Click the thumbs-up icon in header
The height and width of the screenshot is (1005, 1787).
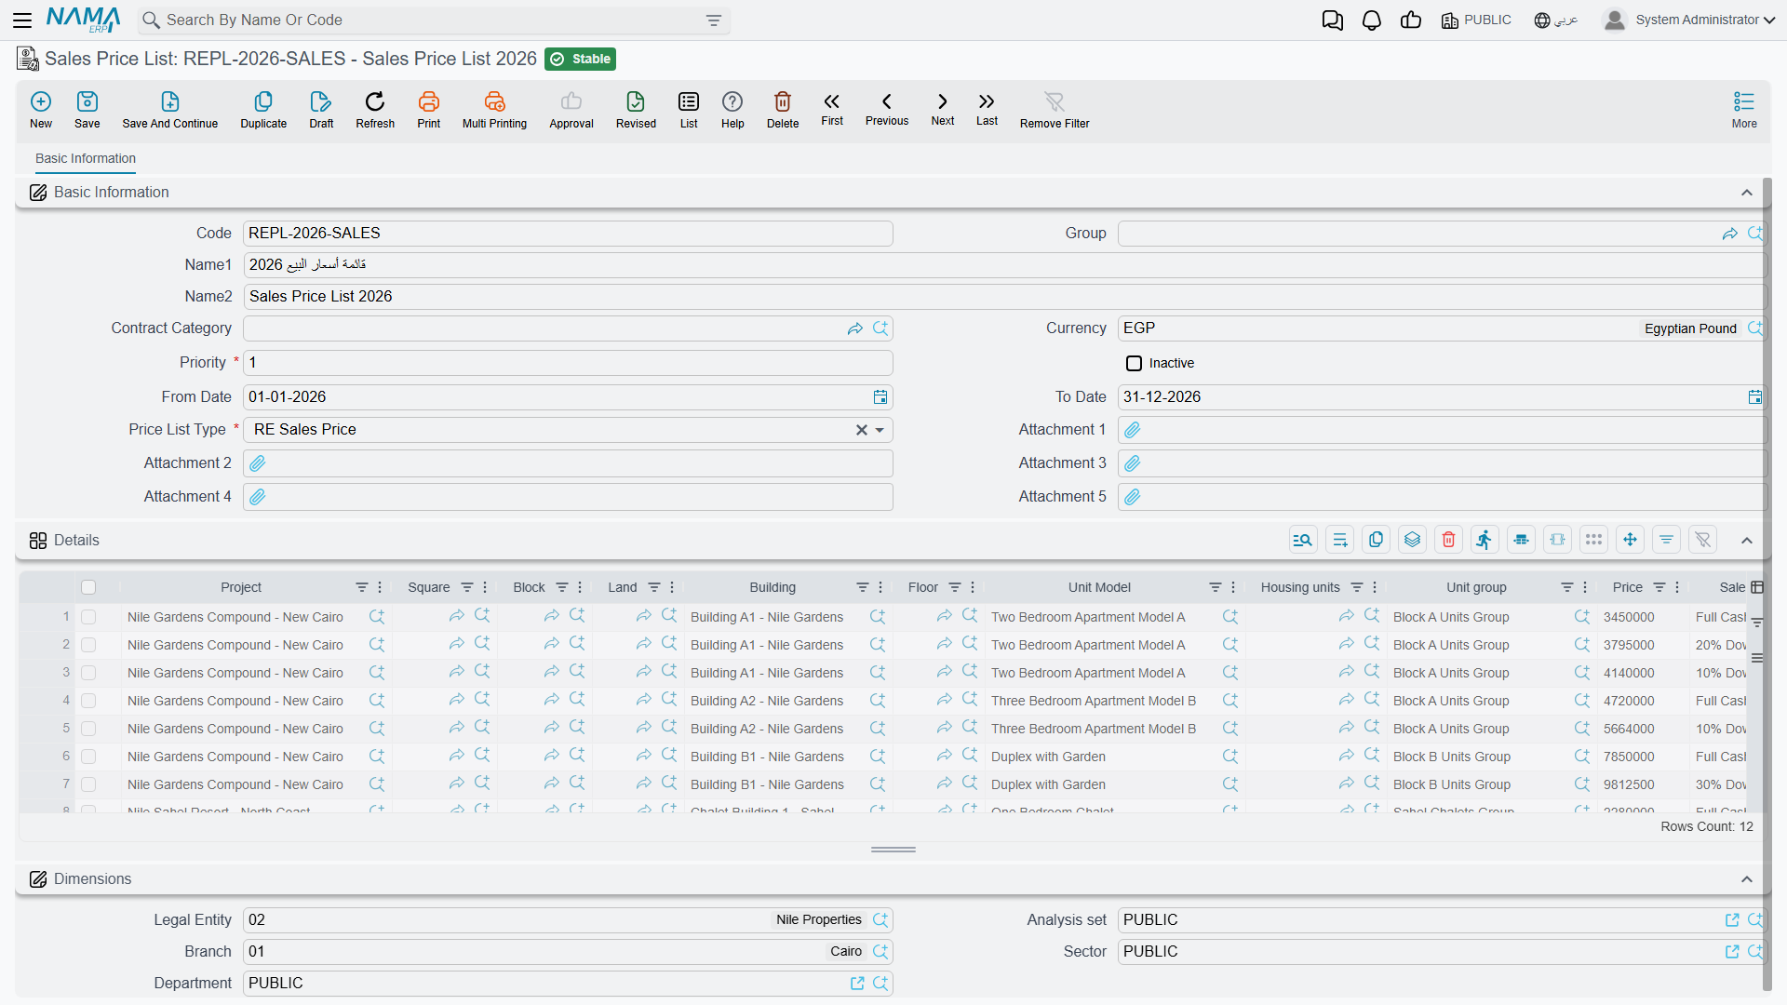click(x=1411, y=20)
